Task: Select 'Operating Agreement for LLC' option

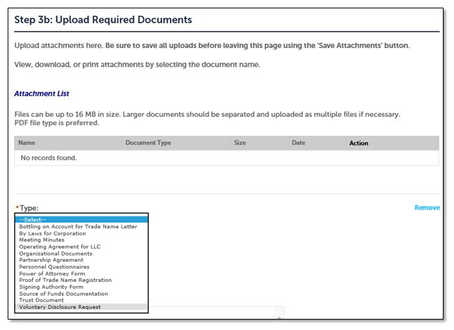Action: [81, 246]
